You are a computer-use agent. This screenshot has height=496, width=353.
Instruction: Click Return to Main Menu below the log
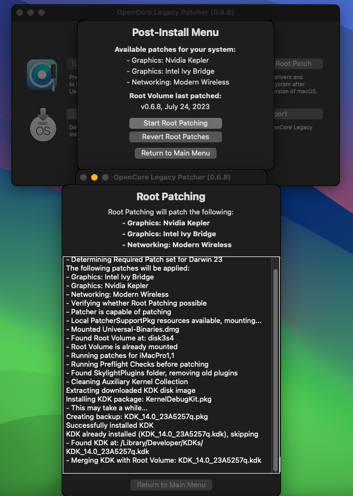point(171,485)
